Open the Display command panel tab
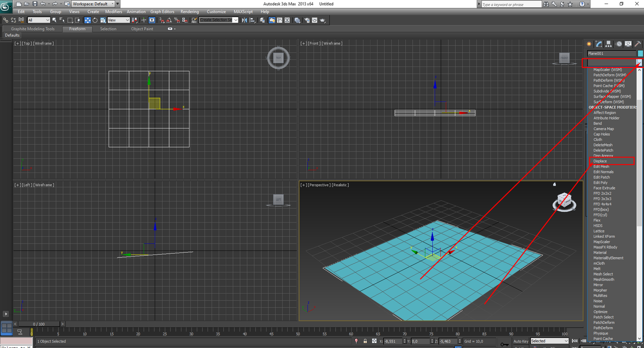The image size is (644, 348). click(x=629, y=44)
